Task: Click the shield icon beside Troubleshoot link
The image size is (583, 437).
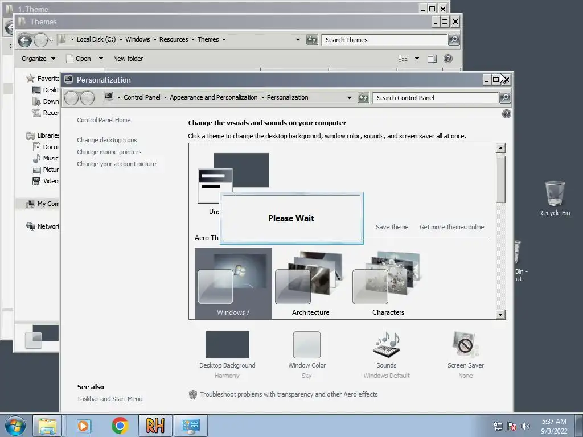Action: (x=192, y=395)
